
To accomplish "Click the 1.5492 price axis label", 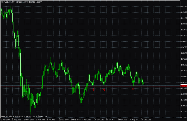I will tap(184, 83).
